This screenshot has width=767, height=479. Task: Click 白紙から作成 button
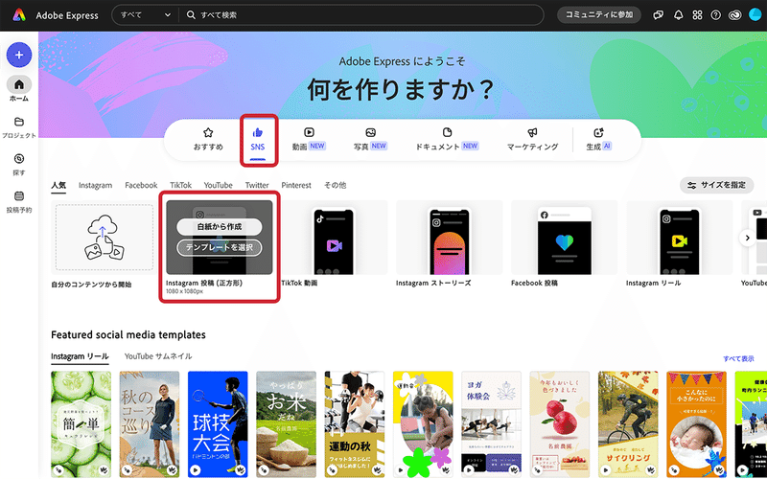[x=220, y=227]
